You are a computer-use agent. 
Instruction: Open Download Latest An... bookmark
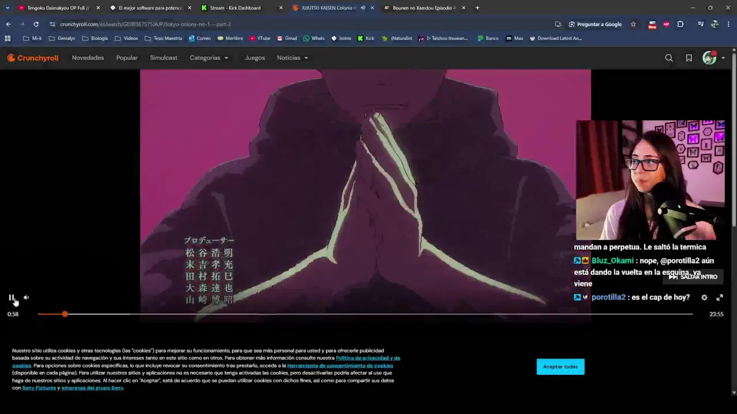[x=556, y=39]
